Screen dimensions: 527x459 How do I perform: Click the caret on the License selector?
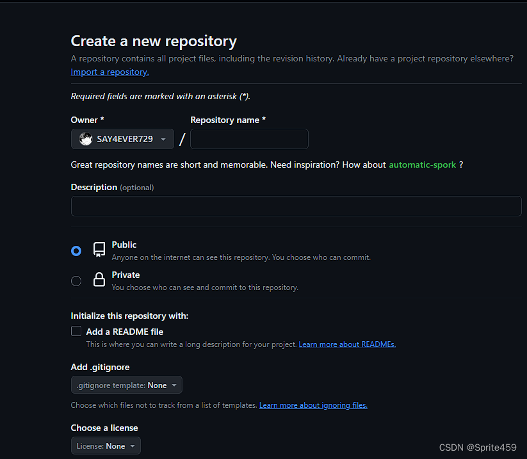pos(132,446)
